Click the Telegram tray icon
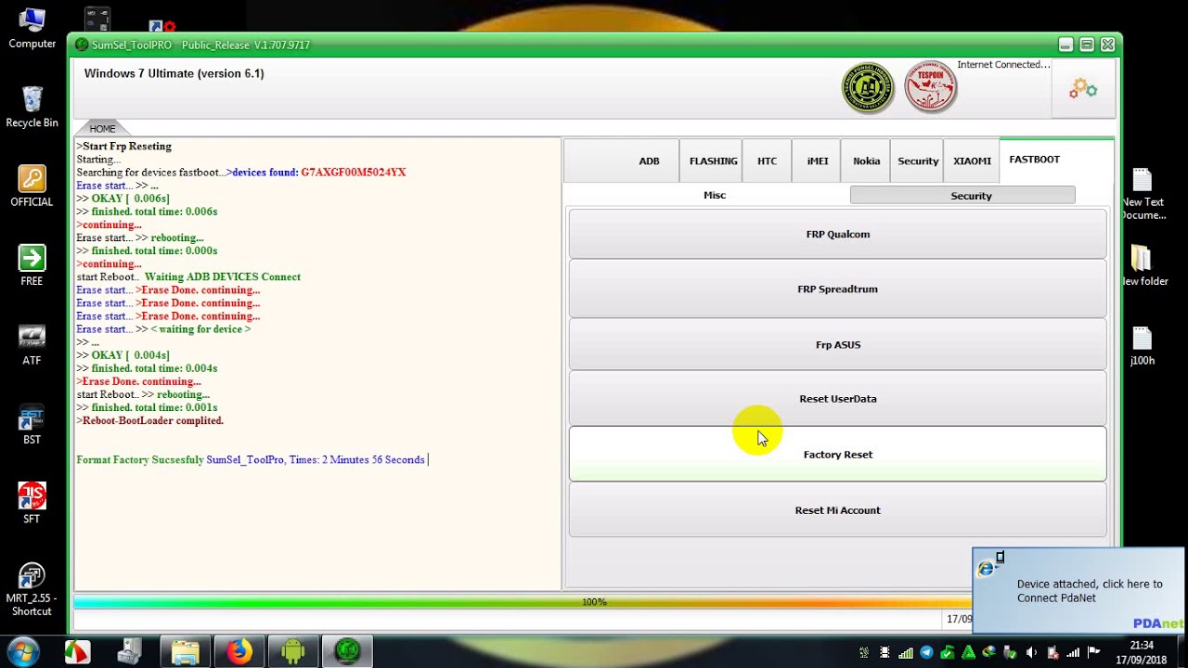This screenshot has width=1188, height=668. [x=926, y=653]
